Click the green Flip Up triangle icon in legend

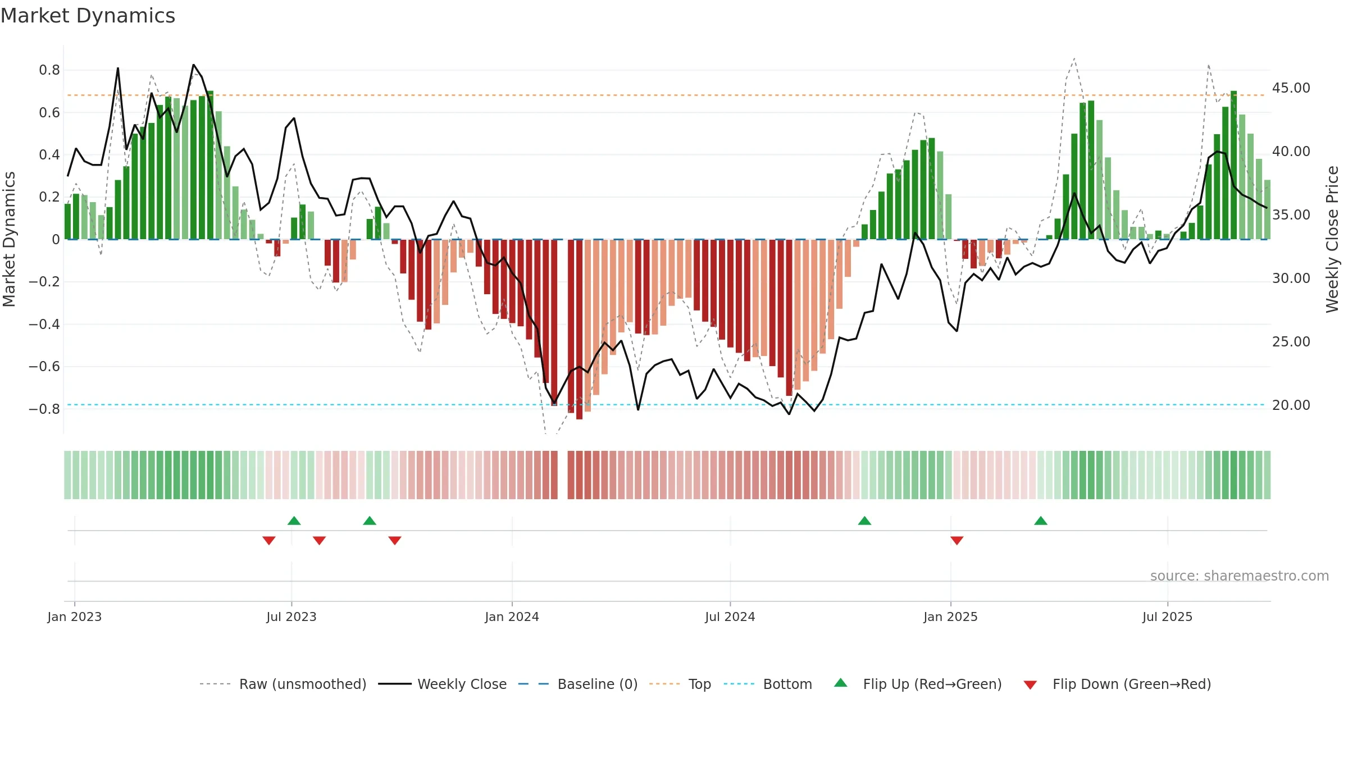(x=841, y=683)
